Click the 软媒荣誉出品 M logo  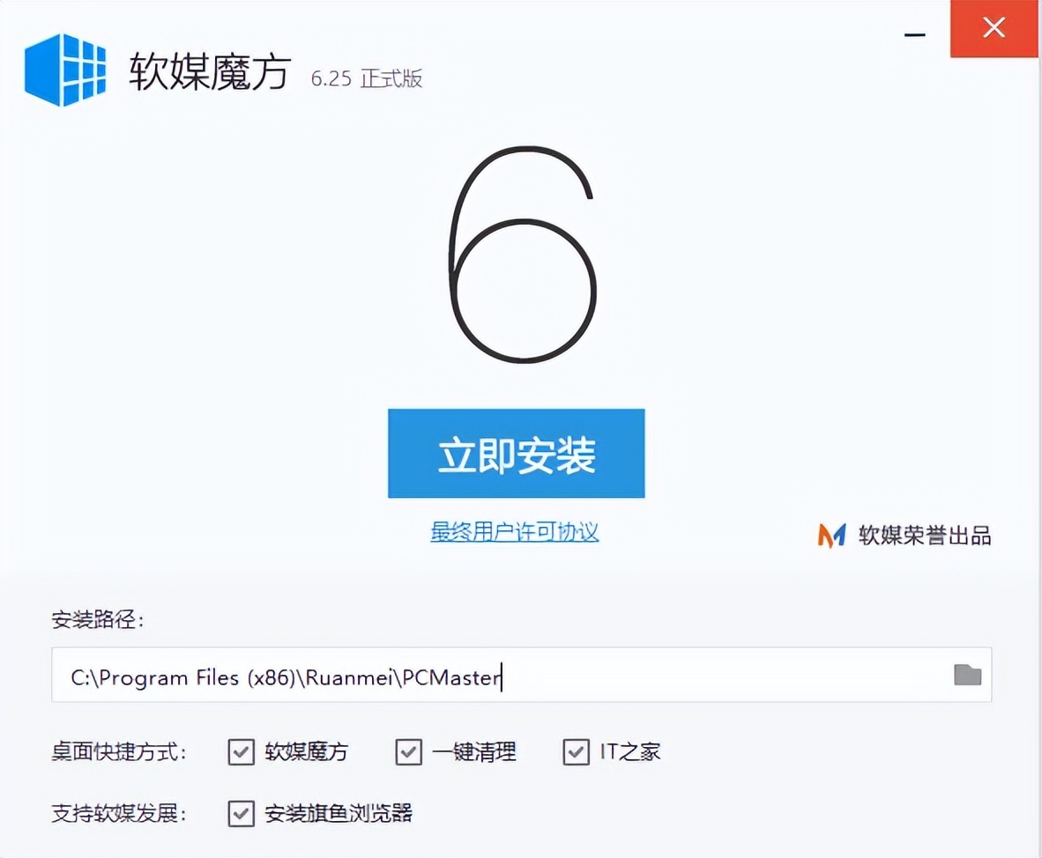coord(831,536)
